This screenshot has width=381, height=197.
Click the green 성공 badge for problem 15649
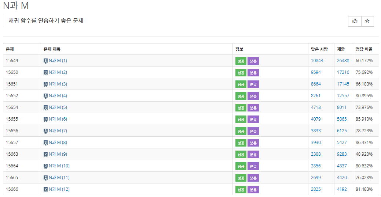pos(241,61)
